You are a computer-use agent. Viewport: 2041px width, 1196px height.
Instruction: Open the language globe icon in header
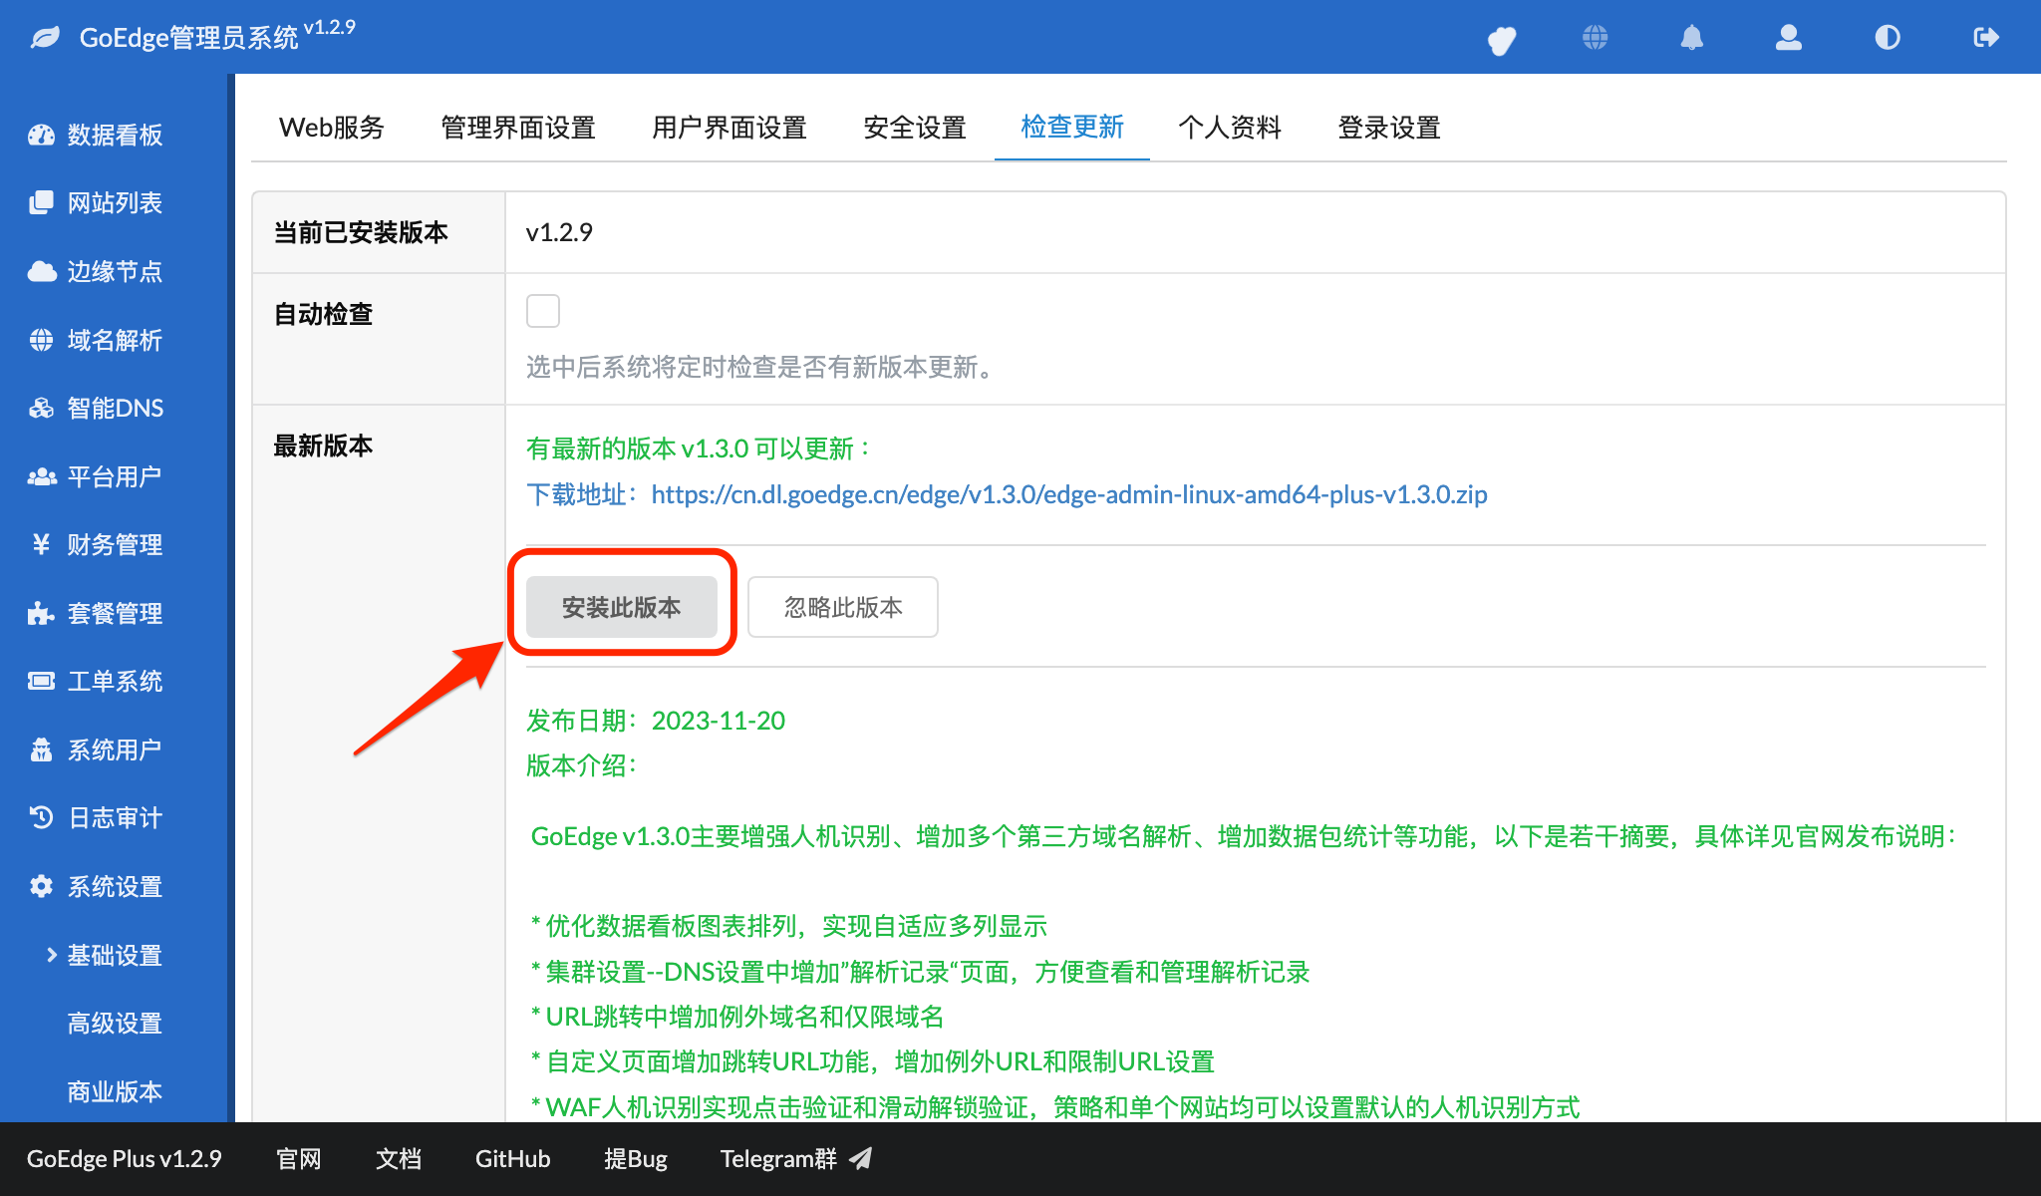pos(1596,38)
